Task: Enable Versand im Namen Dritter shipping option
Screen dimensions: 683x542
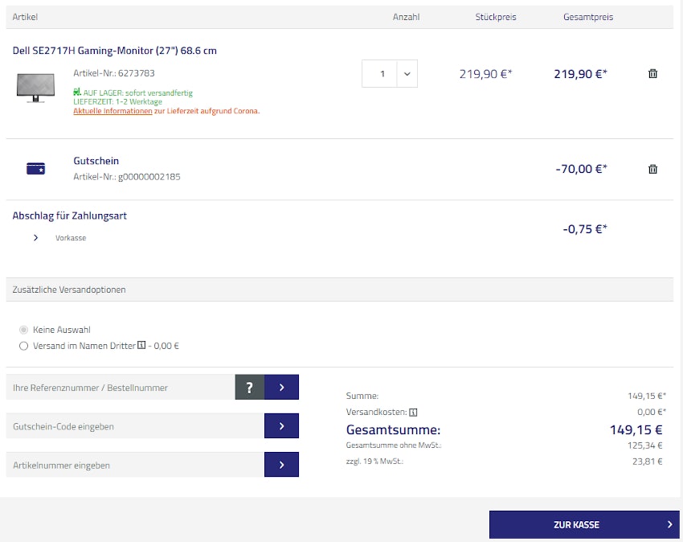Action: point(25,346)
